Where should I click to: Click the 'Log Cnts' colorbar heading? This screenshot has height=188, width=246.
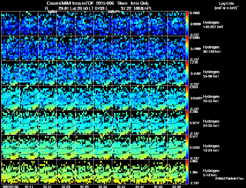(x=226, y=3)
